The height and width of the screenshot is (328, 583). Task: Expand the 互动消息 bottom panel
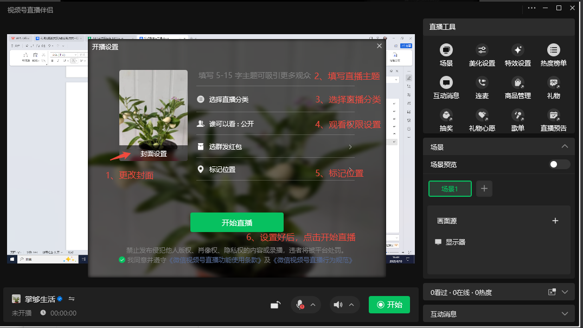[x=565, y=314]
